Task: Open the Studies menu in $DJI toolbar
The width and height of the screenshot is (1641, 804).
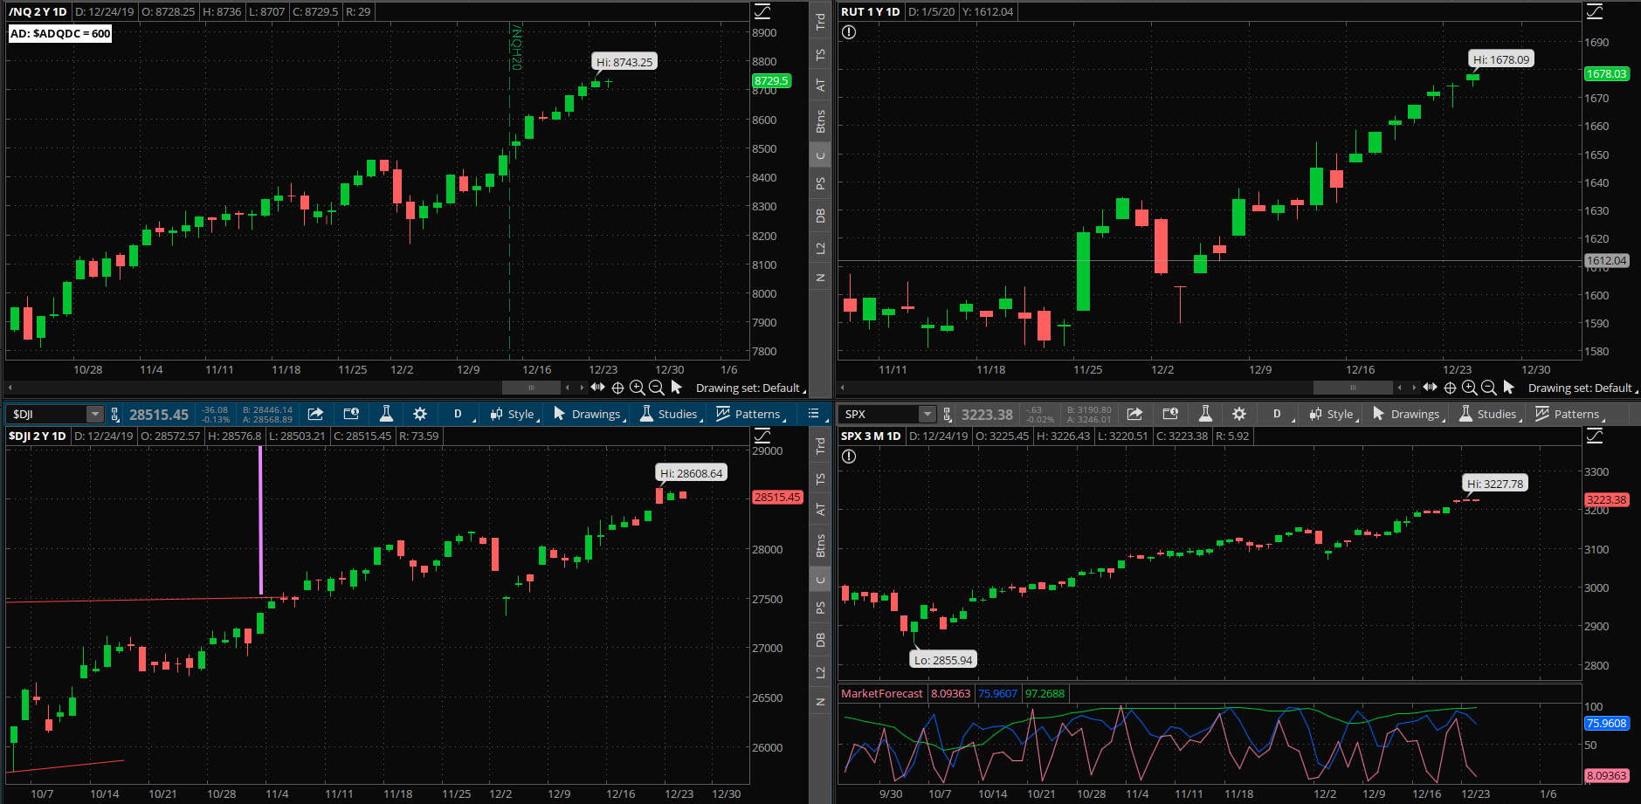Action: [x=670, y=414]
